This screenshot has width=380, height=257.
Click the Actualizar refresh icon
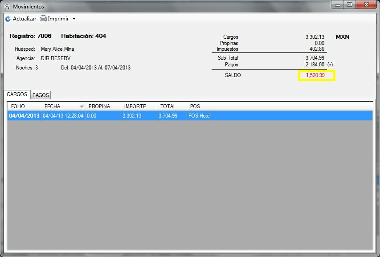click(8, 19)
